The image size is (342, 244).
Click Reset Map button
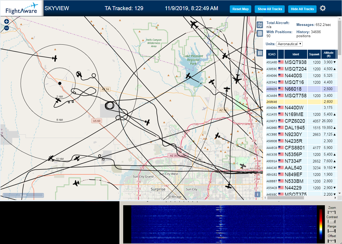click(x=240, y=9)
